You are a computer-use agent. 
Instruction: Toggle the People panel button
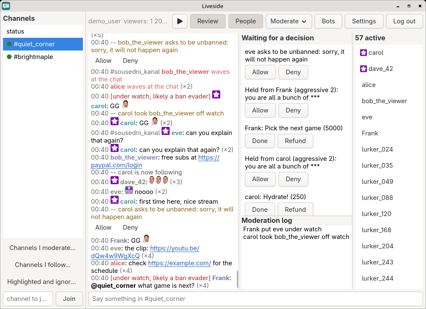click(x=246, y=21)
